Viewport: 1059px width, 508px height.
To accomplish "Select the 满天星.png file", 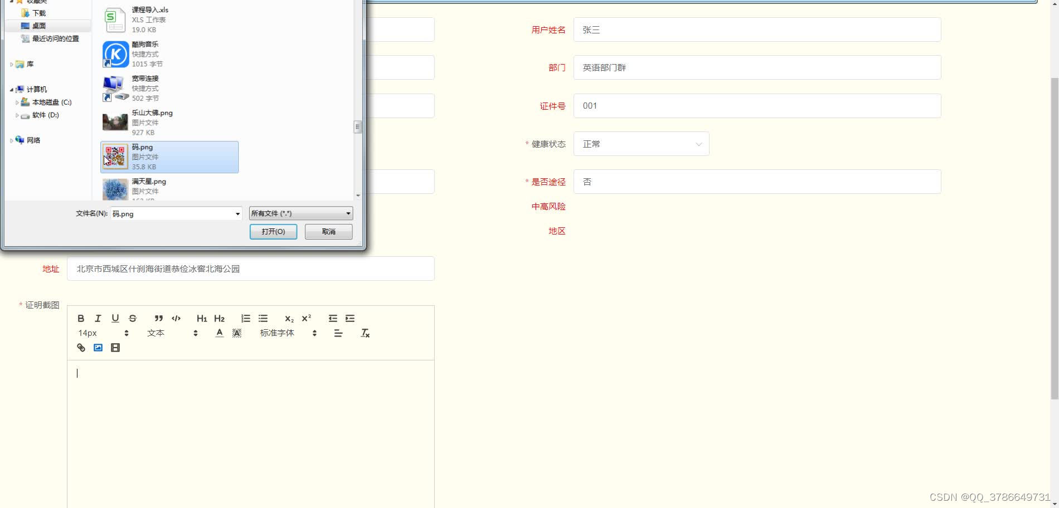I will [169, 189].
